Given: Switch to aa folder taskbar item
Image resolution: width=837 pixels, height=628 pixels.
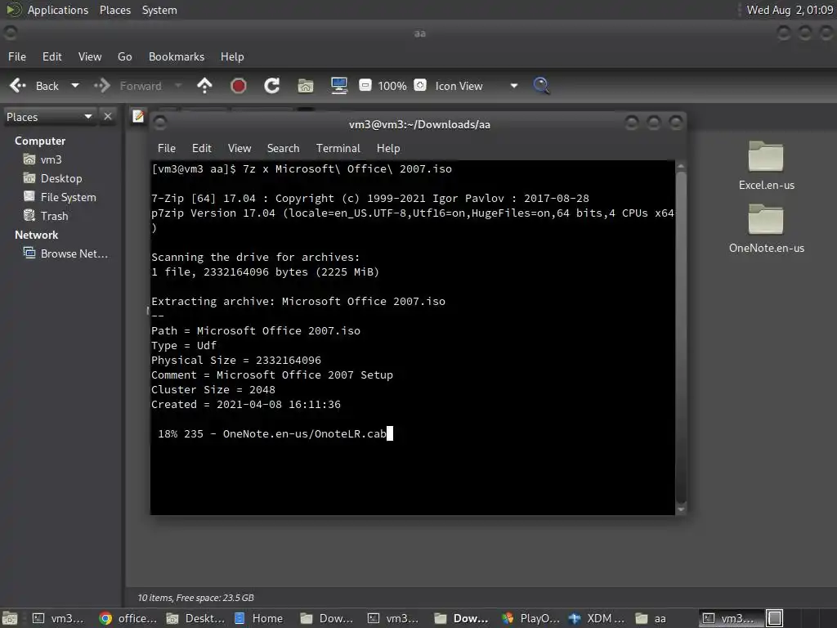Looking at the screenshot, I should pos(651,618).
